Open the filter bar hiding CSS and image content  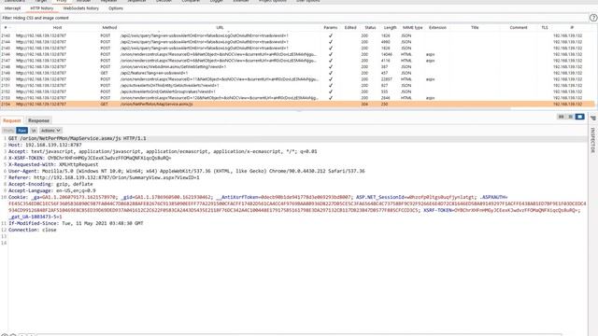point(293,18)
